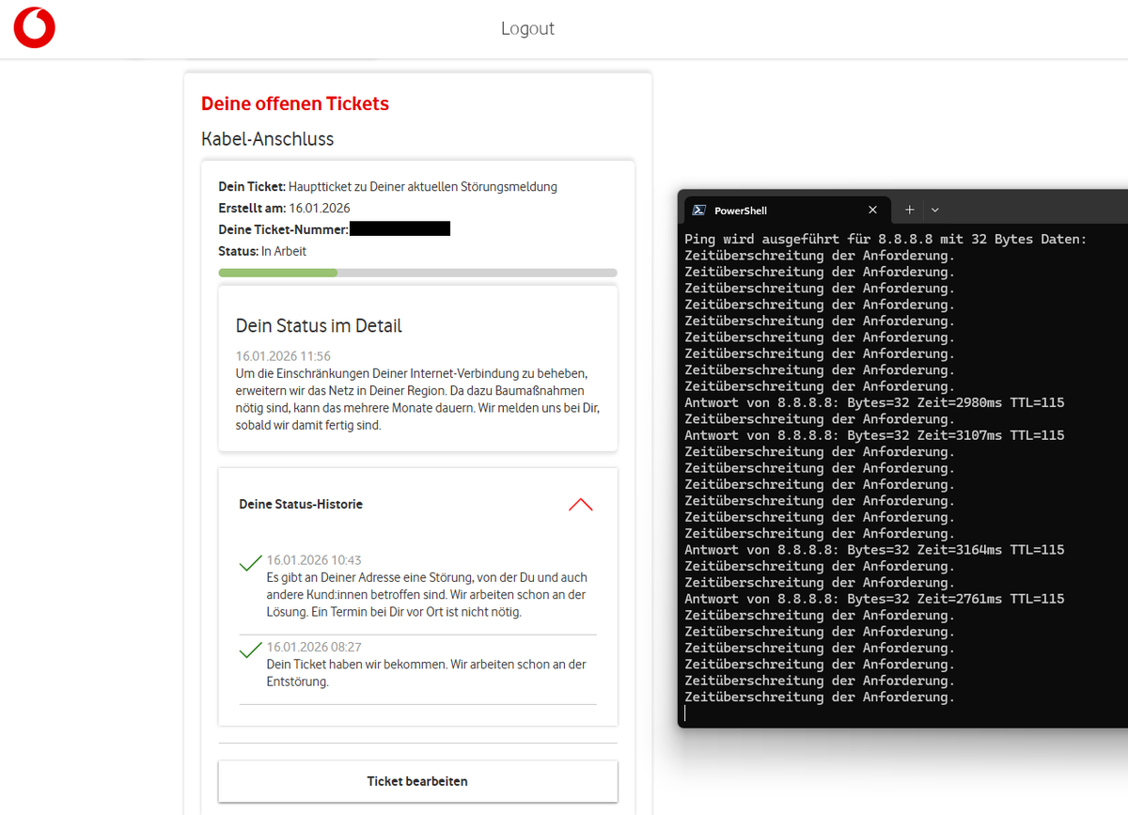Click ping reply line with Zeit=3164ms
The image size is (1128, 815).
(x=874, y=550)
